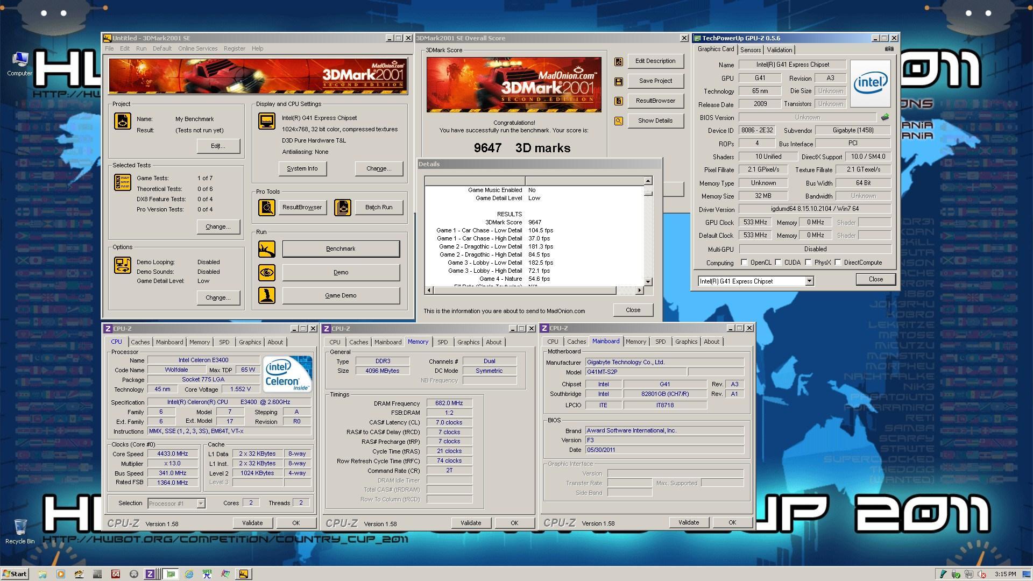Click the Intel Celeron inside logo in CPU-Z
This screenshot has width=1033, height=581.
coord(287,374)
